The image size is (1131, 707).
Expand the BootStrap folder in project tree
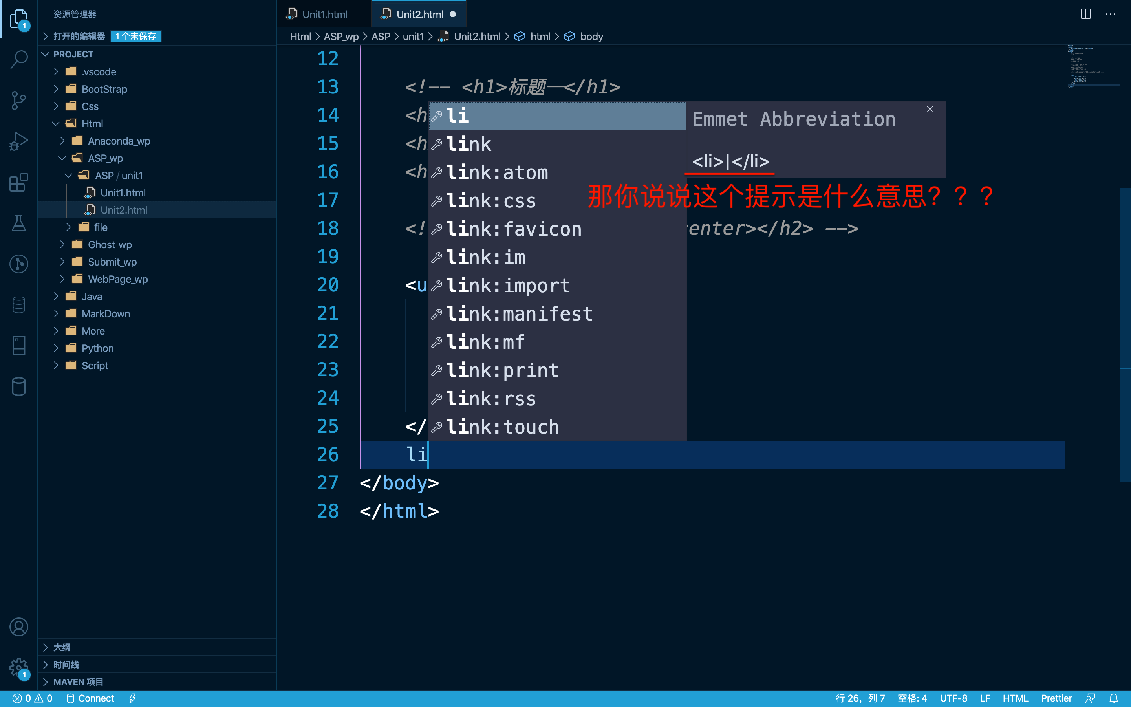tap(56, 89)
